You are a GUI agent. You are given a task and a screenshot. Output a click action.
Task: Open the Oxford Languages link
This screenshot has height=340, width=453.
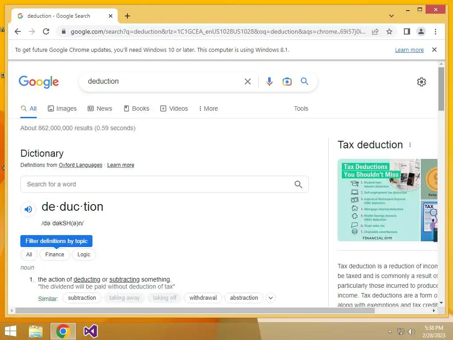click(81, 165)
